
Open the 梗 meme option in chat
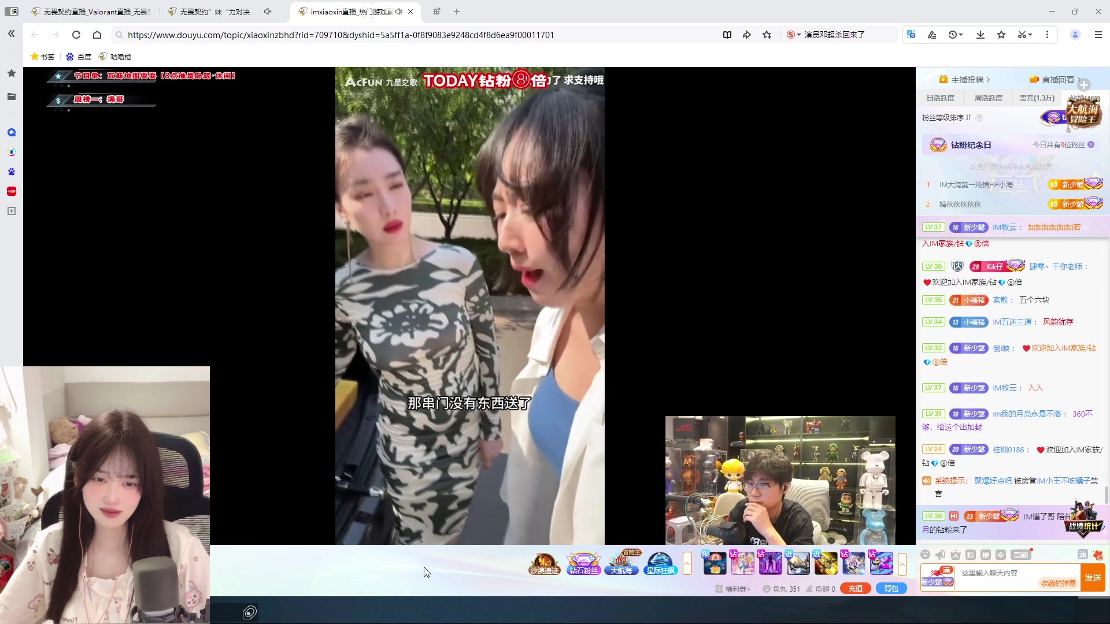pos(986,555)
